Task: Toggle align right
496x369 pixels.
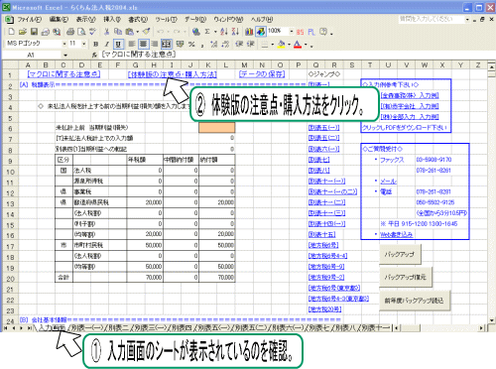Action: pos(155,44)
